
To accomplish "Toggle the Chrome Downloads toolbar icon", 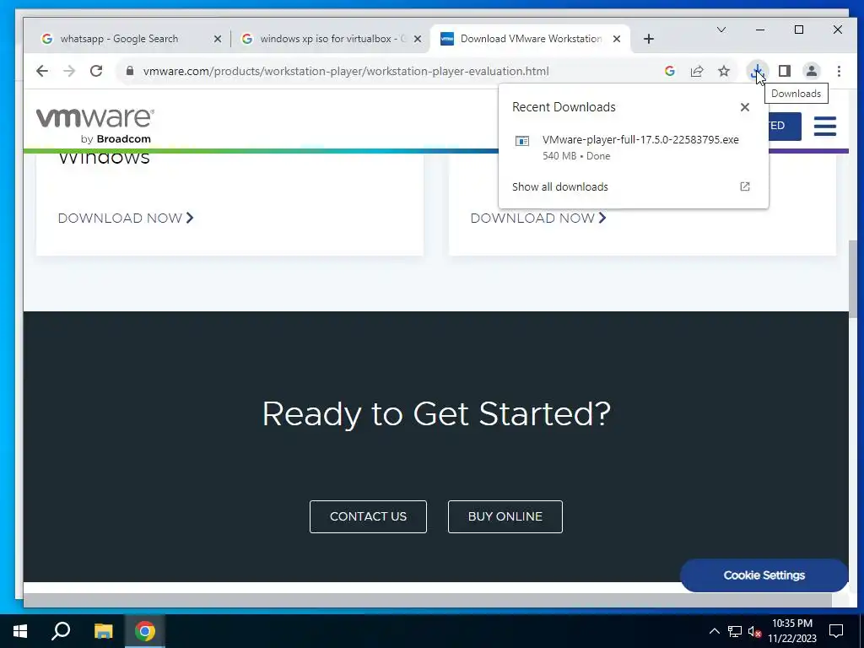I will click(x=758, y=71).
